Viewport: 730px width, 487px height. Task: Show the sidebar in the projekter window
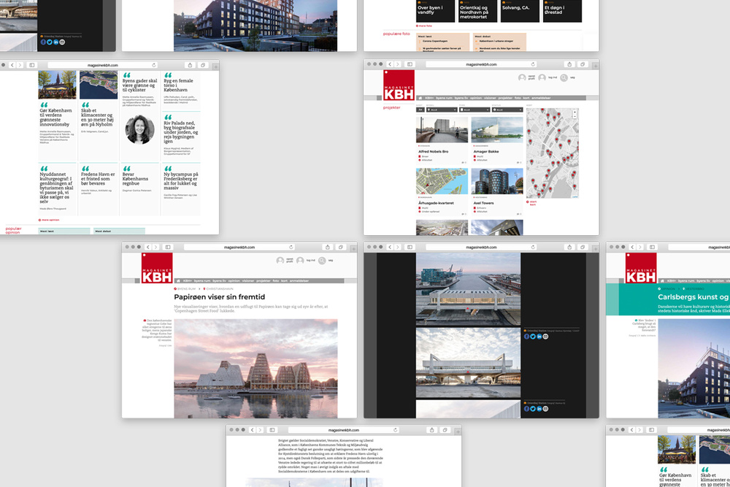tap(410, 64)
